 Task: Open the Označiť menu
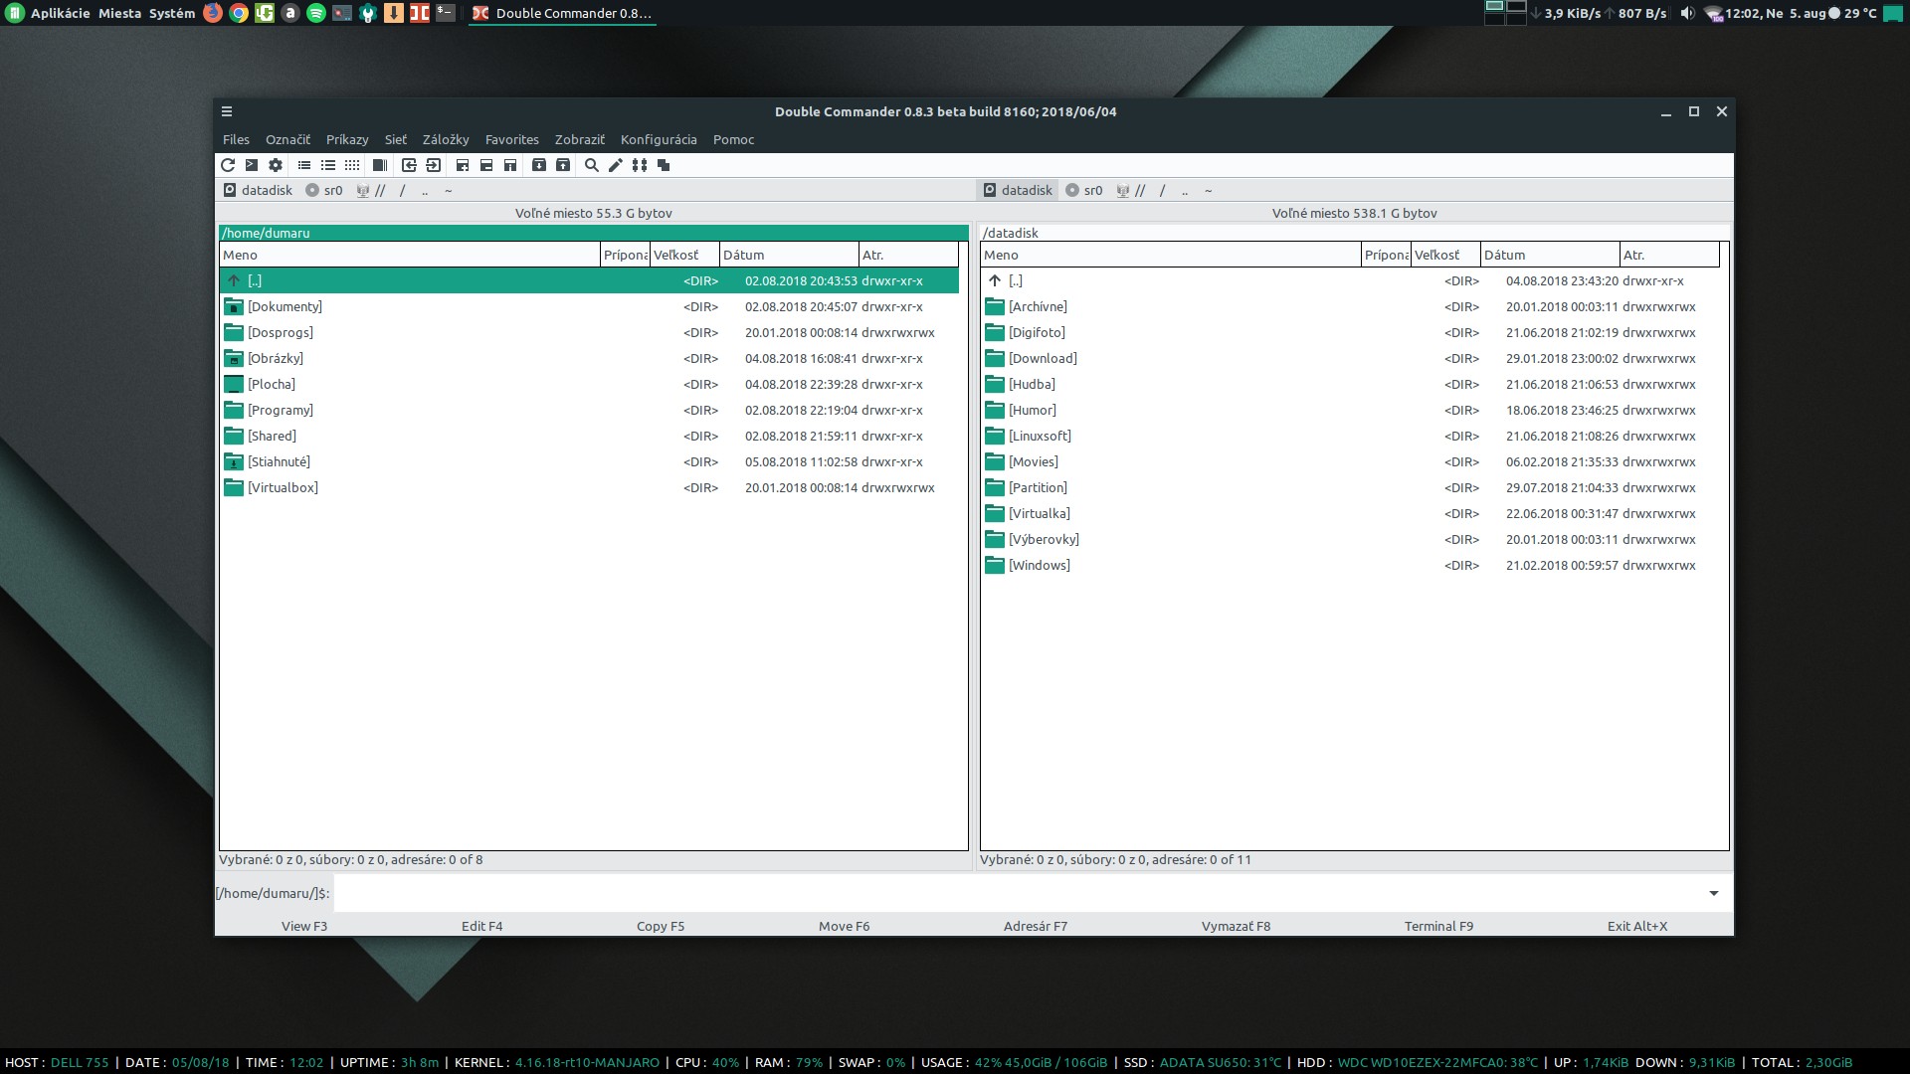coord(287,139)
